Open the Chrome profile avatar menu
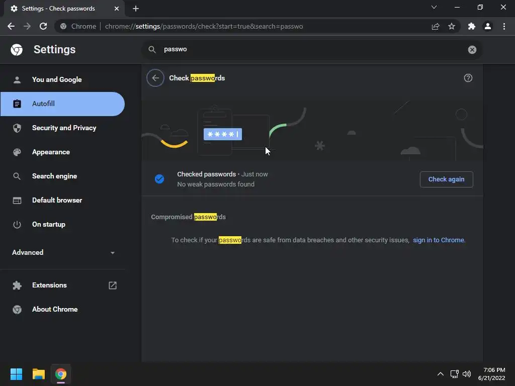The image size is (515, 386). click(x=488, y=26)
